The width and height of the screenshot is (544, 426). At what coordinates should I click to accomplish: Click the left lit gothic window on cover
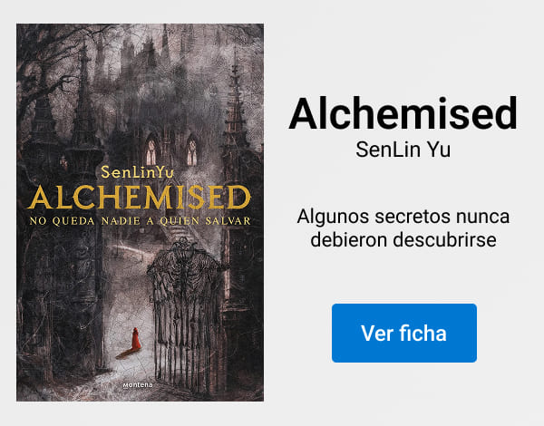point(151,152)
